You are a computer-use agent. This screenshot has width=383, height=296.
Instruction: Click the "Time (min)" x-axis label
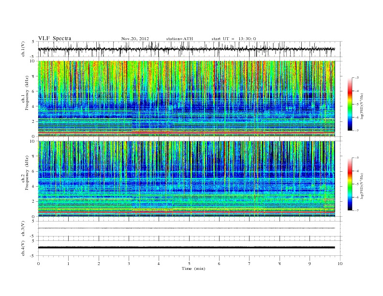click(x=193, y=268)
